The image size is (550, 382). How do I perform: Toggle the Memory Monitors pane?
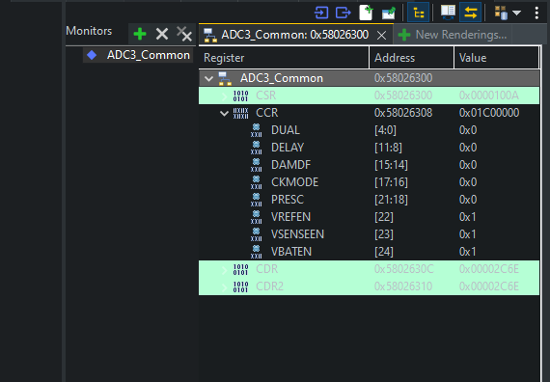pyautogui.click(x=419, y=13)
